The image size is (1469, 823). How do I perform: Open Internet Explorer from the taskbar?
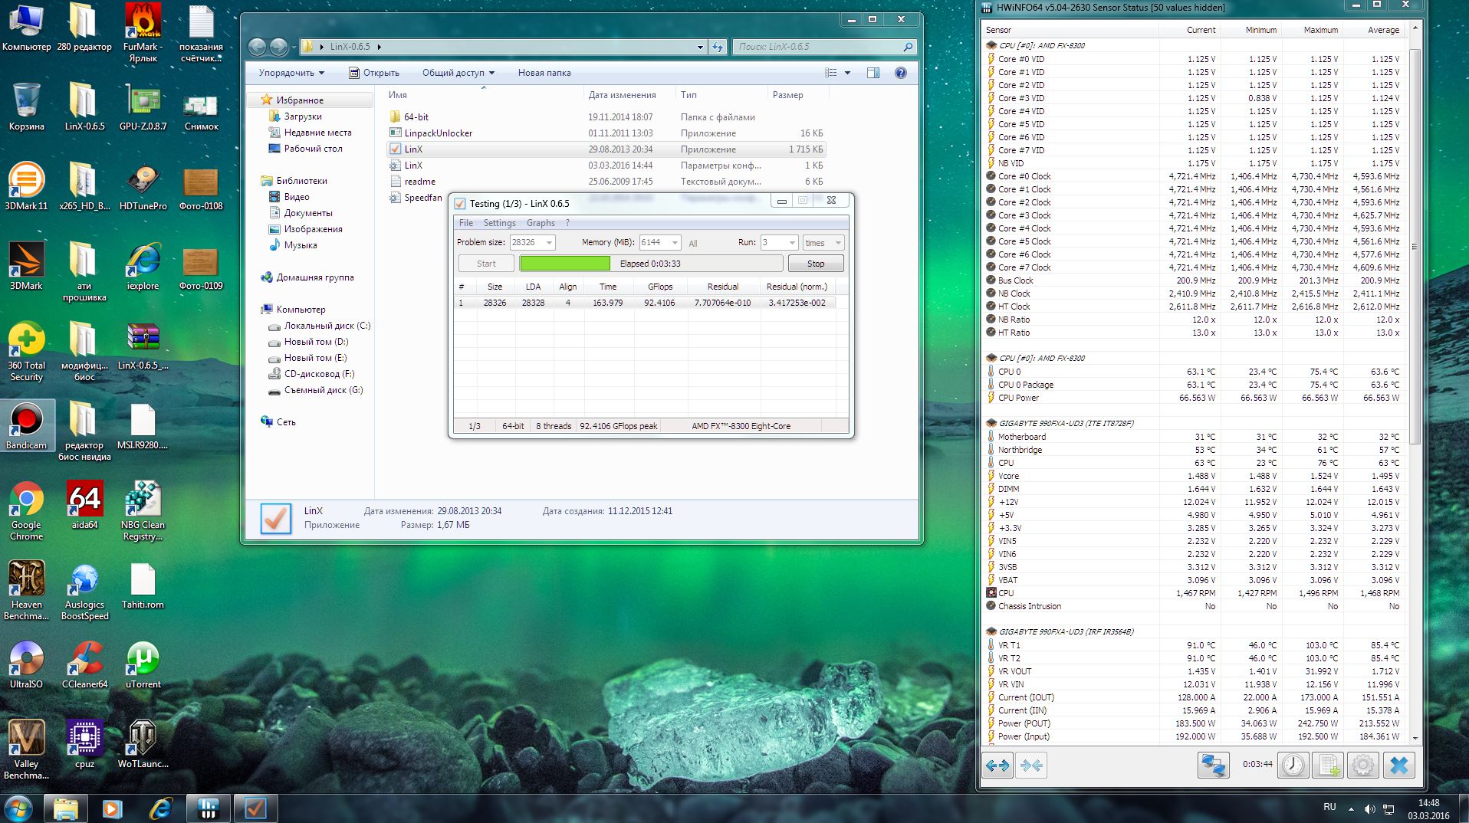click(161, 808)
